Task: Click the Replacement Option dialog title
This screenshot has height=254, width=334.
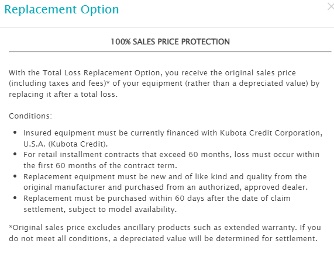Action: click(61, 9)
